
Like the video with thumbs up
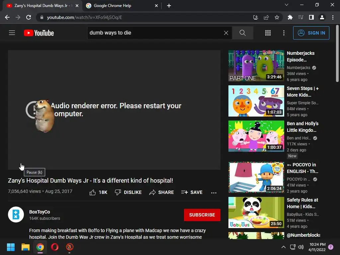pos(98,192)
